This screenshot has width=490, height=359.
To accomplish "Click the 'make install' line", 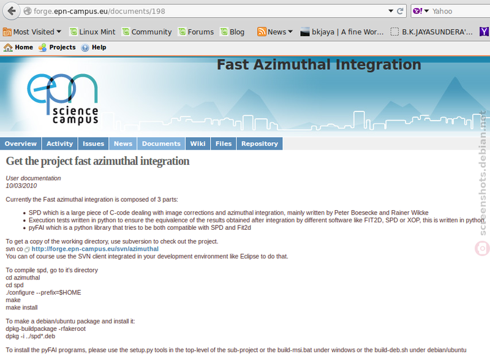I will click(x=21, y=308).
